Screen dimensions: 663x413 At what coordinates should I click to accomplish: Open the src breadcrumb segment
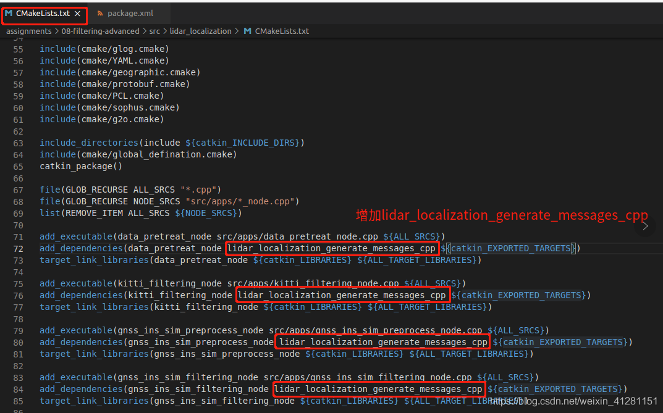(154, 31)
